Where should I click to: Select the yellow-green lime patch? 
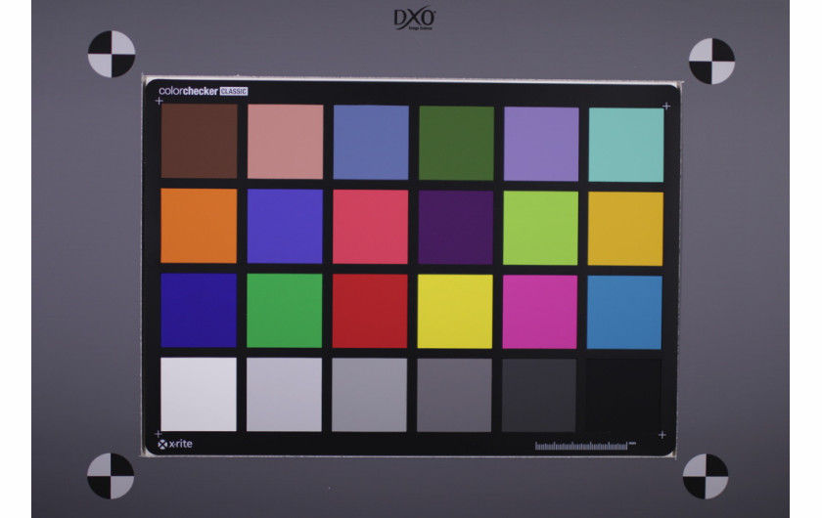[x=540, y=228]
